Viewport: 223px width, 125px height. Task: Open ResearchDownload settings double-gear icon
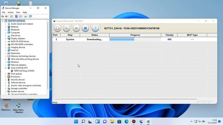[x=67, y=28]
